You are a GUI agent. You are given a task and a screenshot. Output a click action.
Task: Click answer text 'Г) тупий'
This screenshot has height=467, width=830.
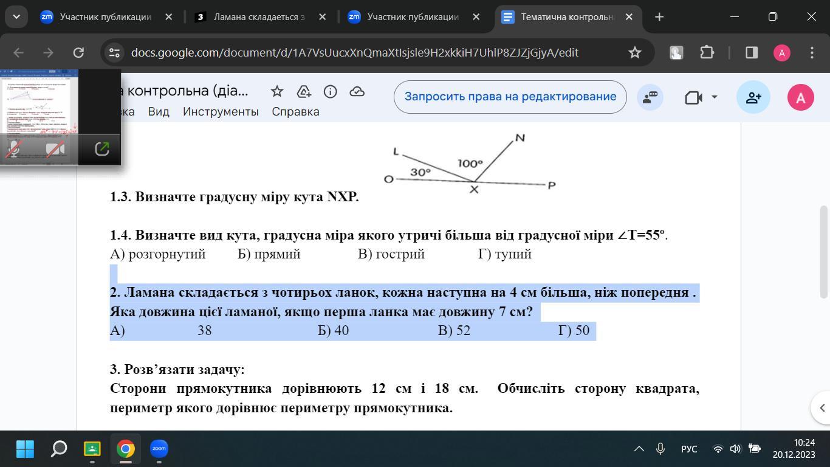[x=505, y=254]
